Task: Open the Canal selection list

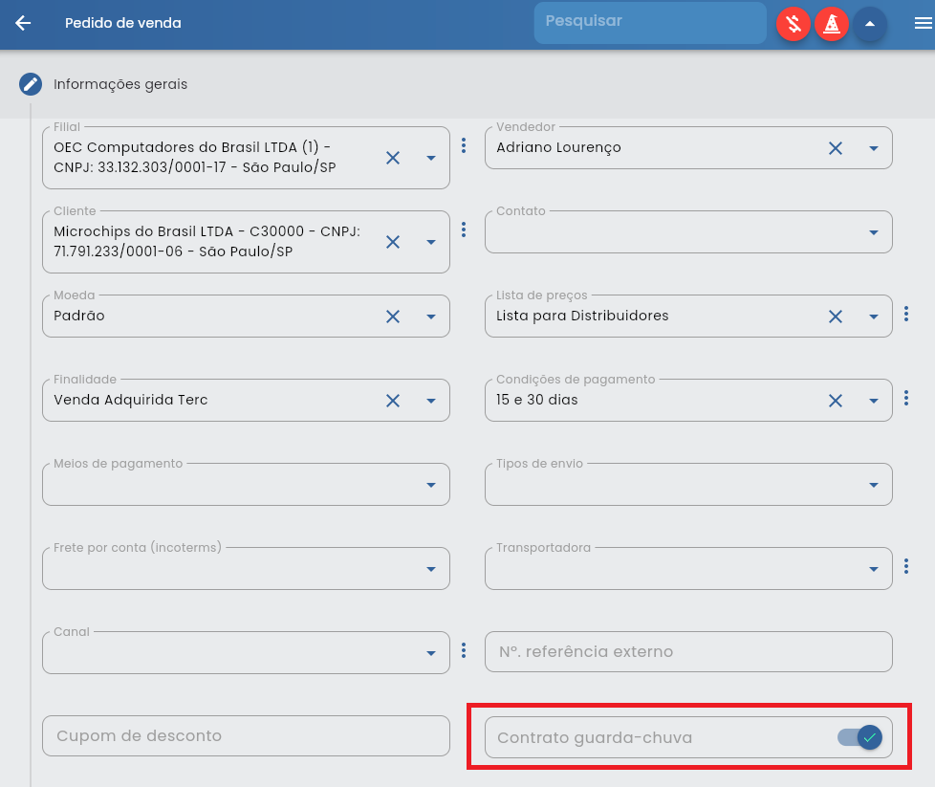Action: [431, 652]
